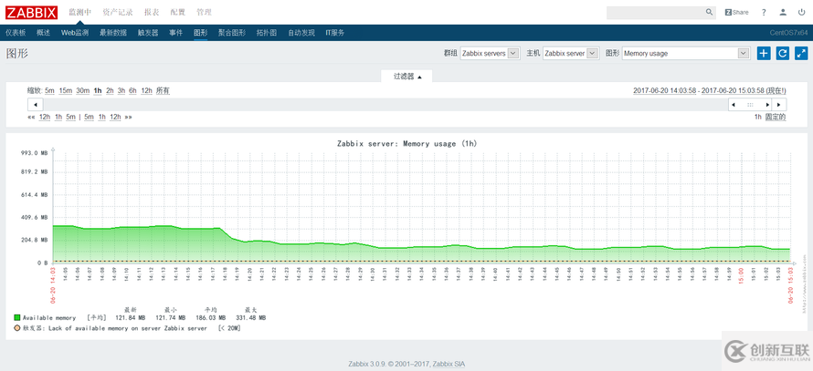The width and height of the screenshot is (813, 371).
Task: Click the »» forward navigation link
Action: (x=128, y=117)
